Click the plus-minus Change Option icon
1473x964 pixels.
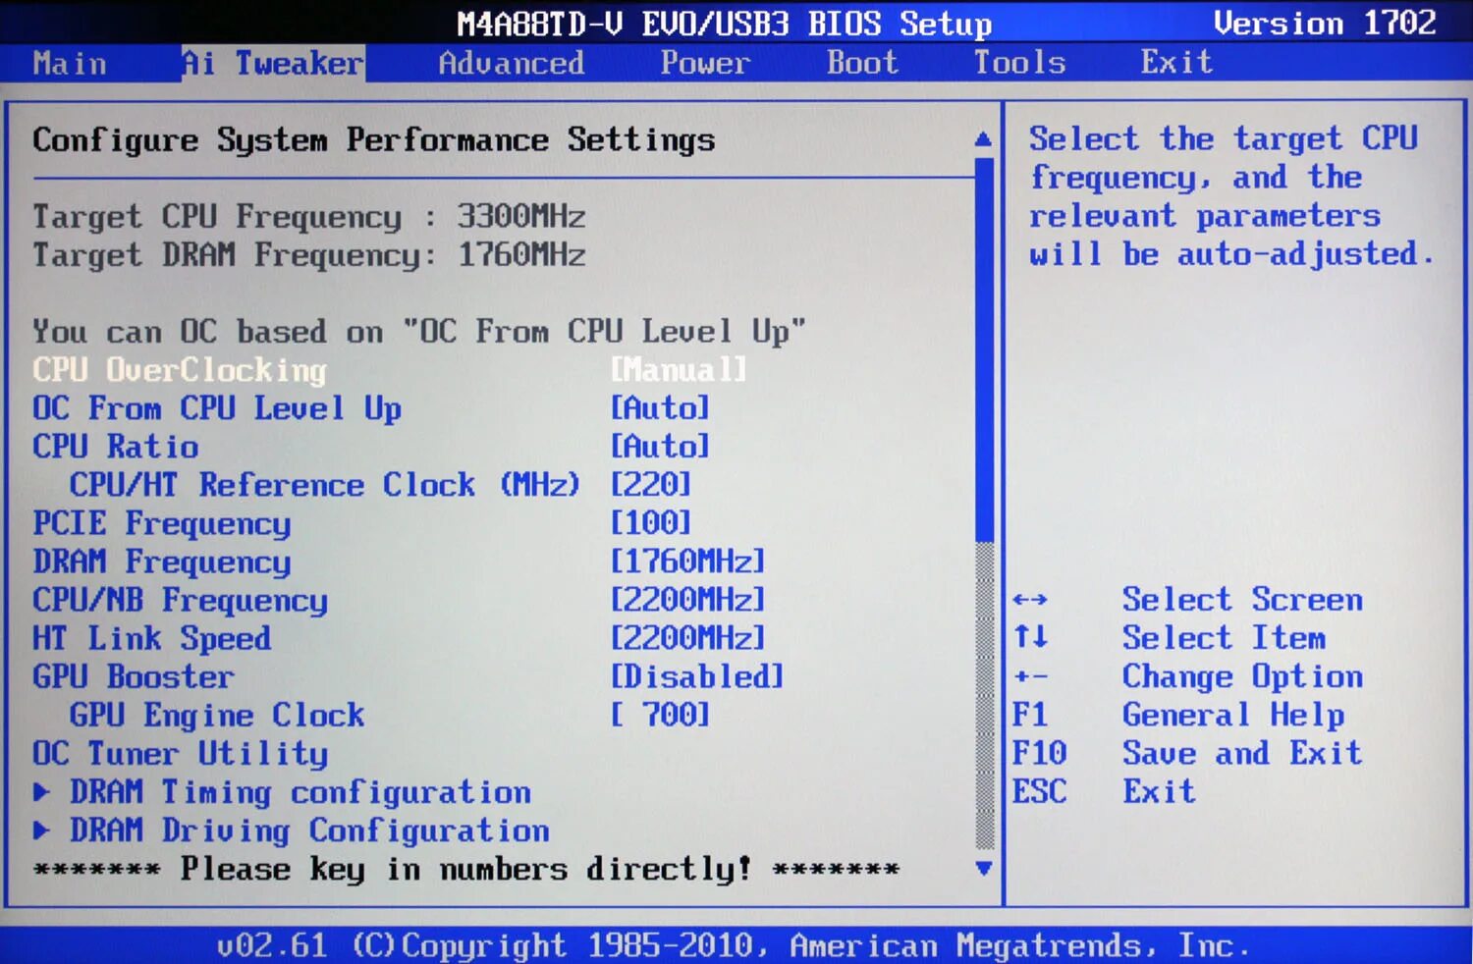1030,676
